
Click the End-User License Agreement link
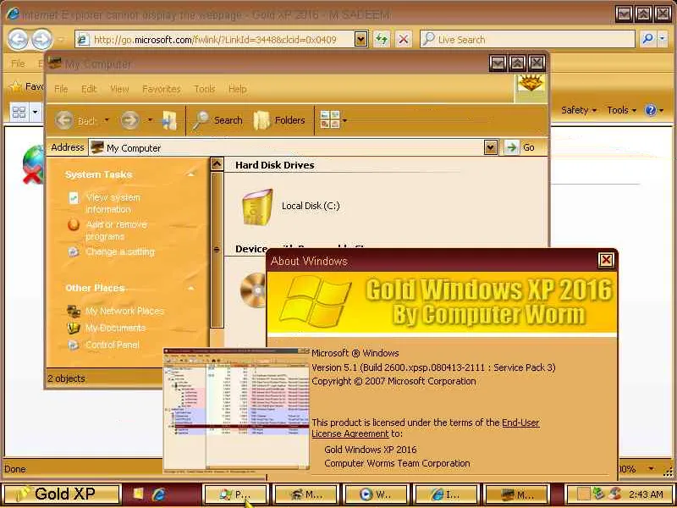tap(426, 428)
